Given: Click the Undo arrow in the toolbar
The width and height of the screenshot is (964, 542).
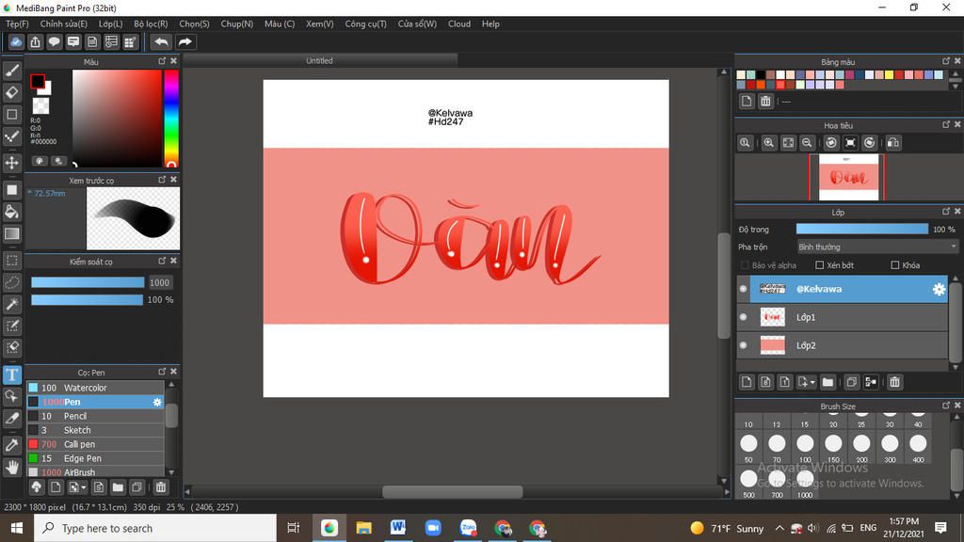Looking at the screenshot, I should (x=161, y=41).
